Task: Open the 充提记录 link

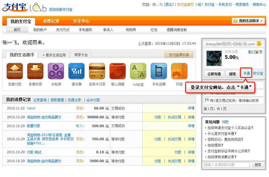Action: 74,100
